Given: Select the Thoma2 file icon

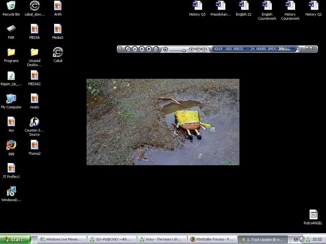Looking at the screenshot, I should 35,148.
